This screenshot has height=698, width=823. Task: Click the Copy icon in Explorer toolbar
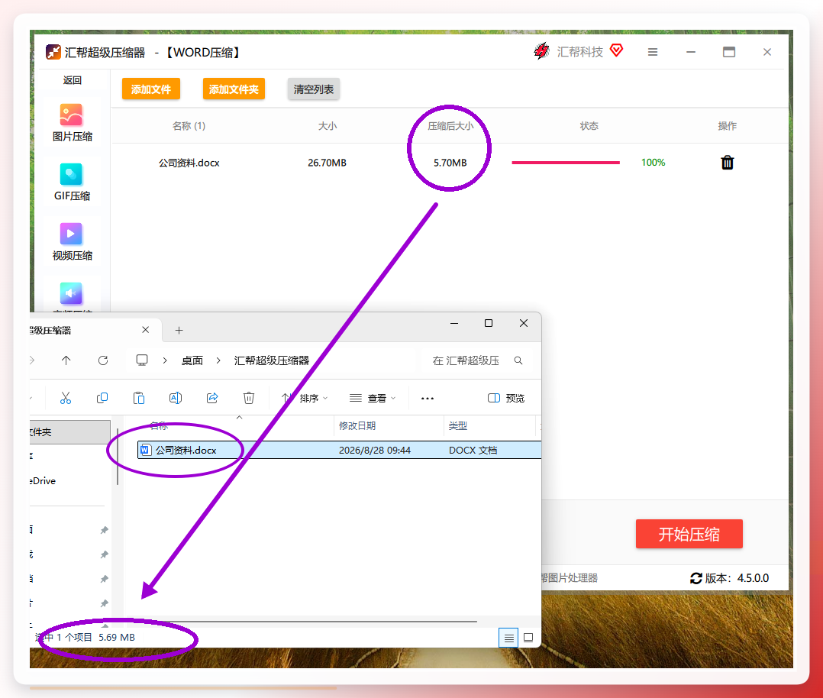coord(102,398)
